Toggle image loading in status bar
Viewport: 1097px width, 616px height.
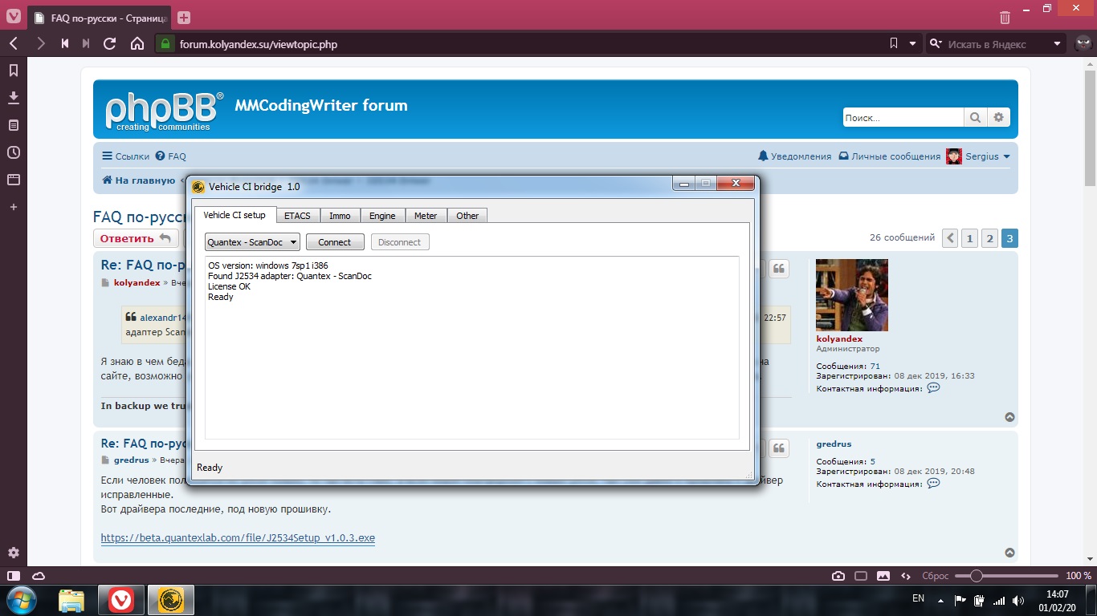coord(883,576)
